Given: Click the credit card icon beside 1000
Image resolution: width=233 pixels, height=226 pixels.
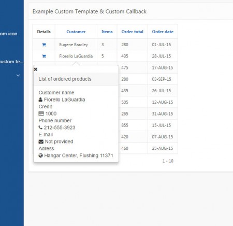Looking at the screenshot, I should (41, 114).
